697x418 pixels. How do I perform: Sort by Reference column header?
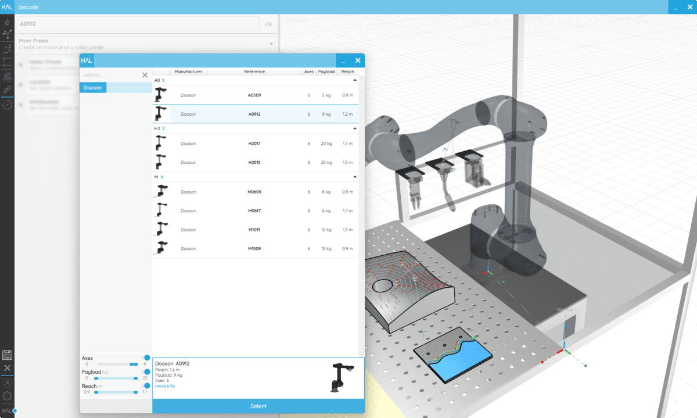click(x=254, y=72)
